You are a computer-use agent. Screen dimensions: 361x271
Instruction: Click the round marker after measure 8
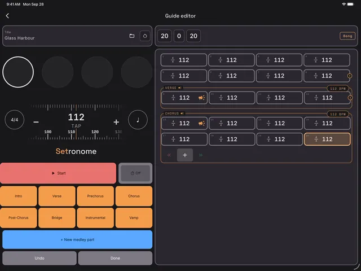point(350,76)
